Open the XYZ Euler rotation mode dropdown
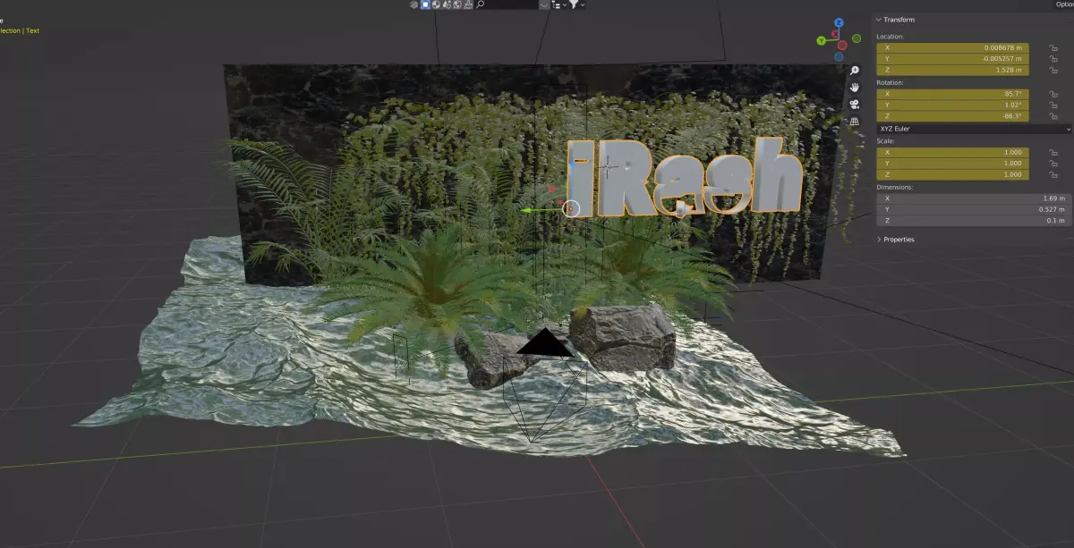 [x=974, y=129]
